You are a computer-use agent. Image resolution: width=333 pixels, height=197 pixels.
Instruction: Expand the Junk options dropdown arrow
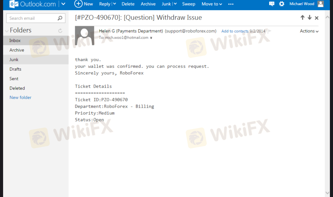tap(175, 4)
